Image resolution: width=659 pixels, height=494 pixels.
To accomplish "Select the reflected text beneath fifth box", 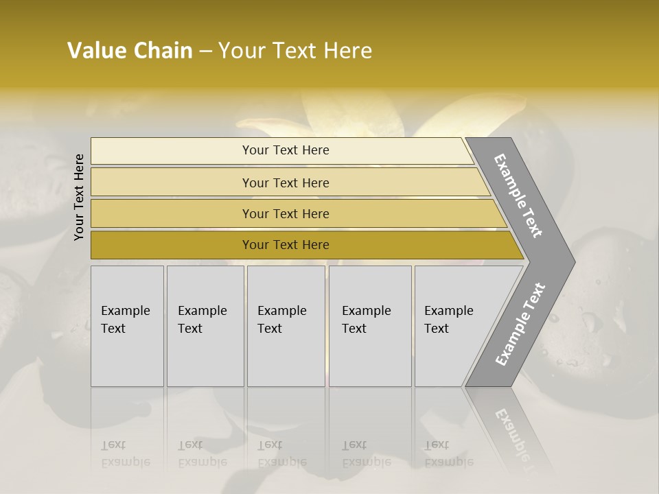I will 448,454.
